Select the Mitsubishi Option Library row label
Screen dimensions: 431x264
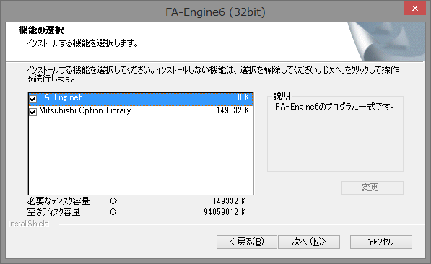tap(85, 110)
